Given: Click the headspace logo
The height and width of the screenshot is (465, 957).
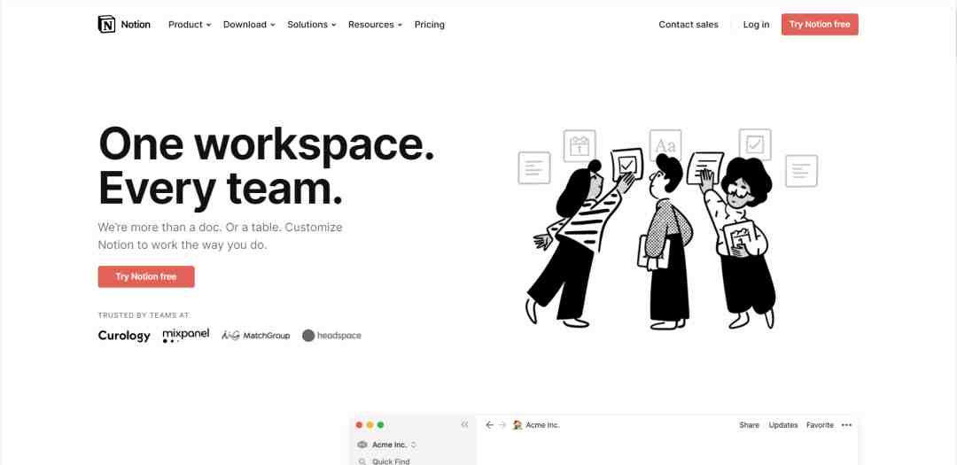Looking at the screenshot, I should (x=331, y=335).
